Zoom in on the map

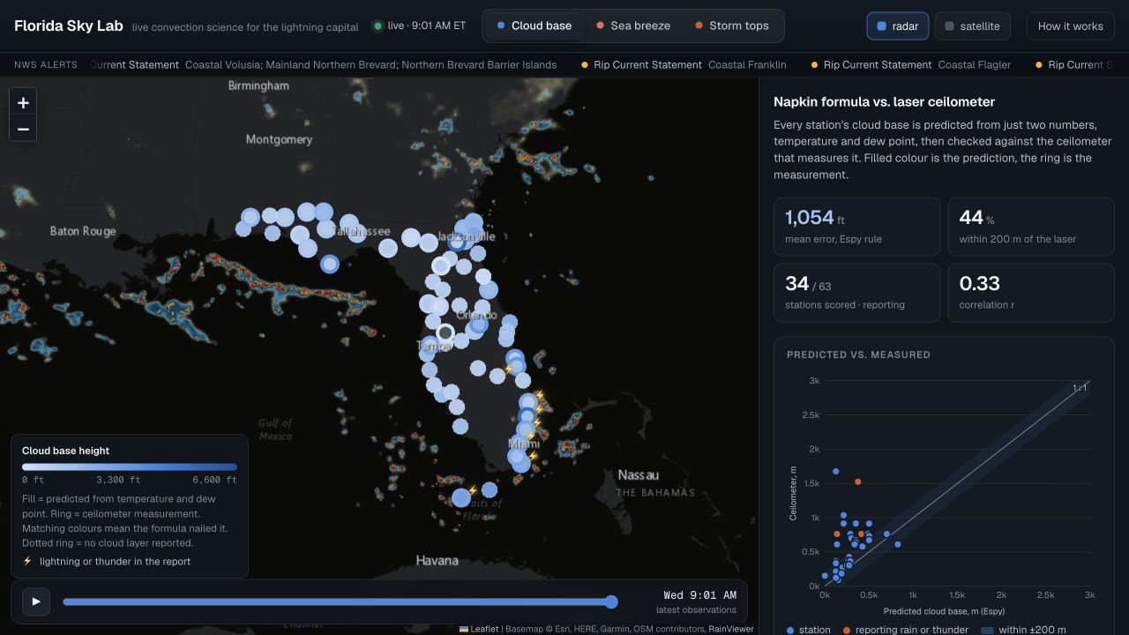pos(23,102)
